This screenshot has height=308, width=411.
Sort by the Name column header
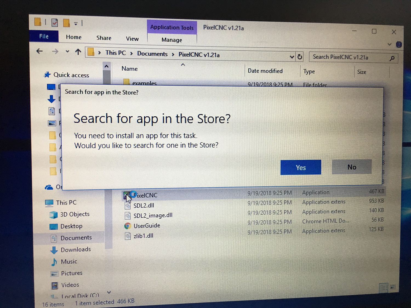[x=130, y=68]
